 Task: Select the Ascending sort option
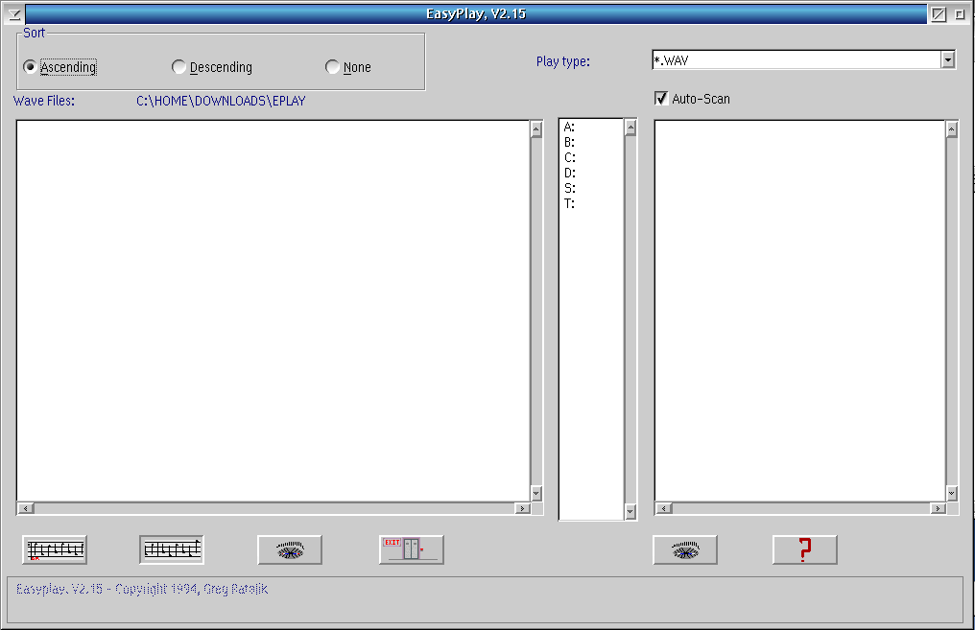coord(31,67)
